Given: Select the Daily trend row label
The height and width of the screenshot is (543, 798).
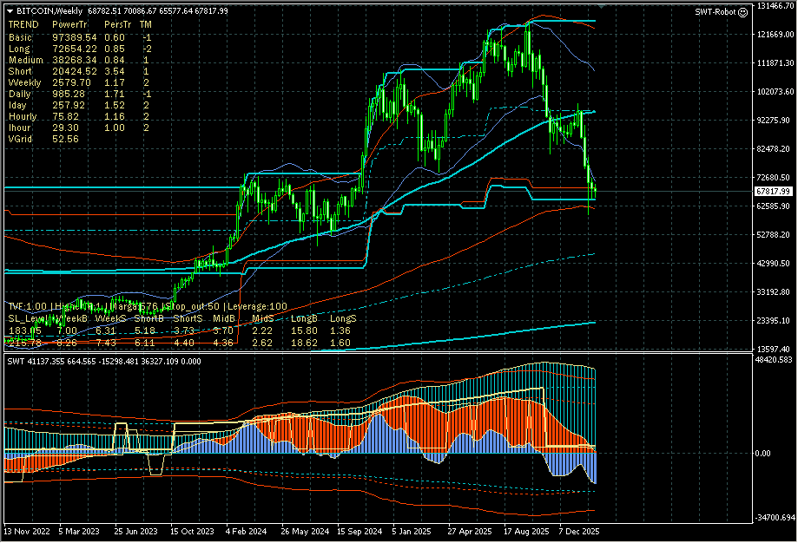Looking at the screenshot, I should click(20, 94).
